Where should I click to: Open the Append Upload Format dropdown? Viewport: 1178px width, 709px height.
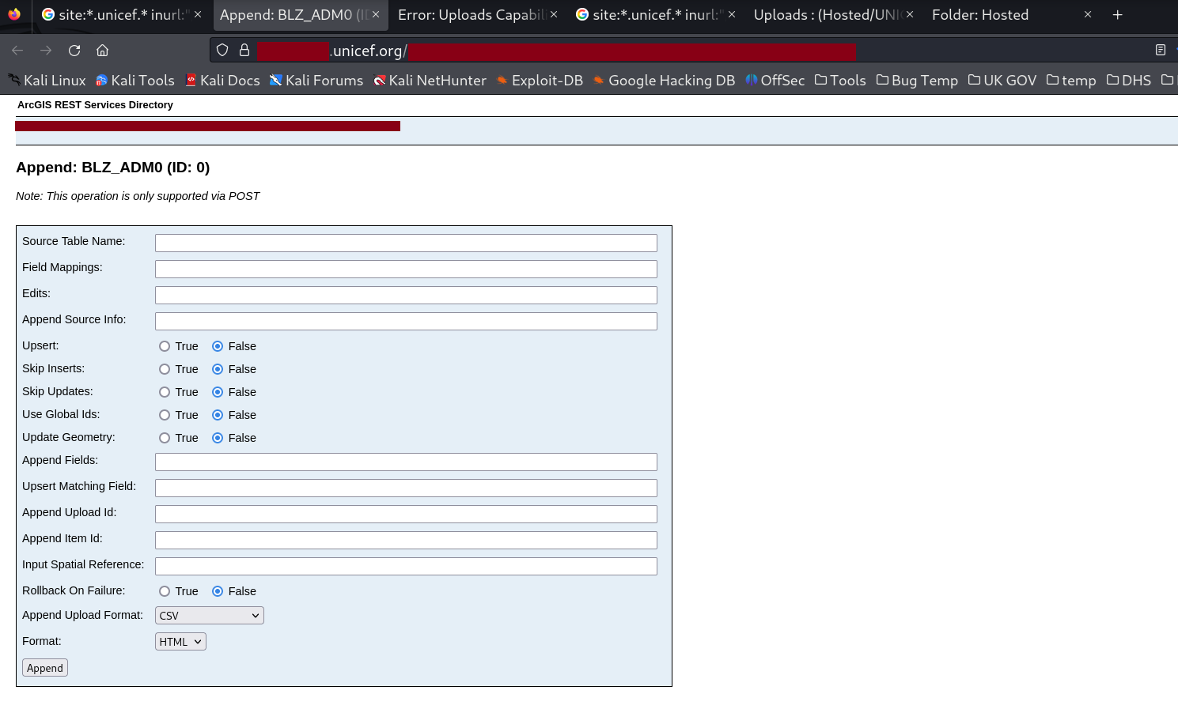click(x=209, y=615)
